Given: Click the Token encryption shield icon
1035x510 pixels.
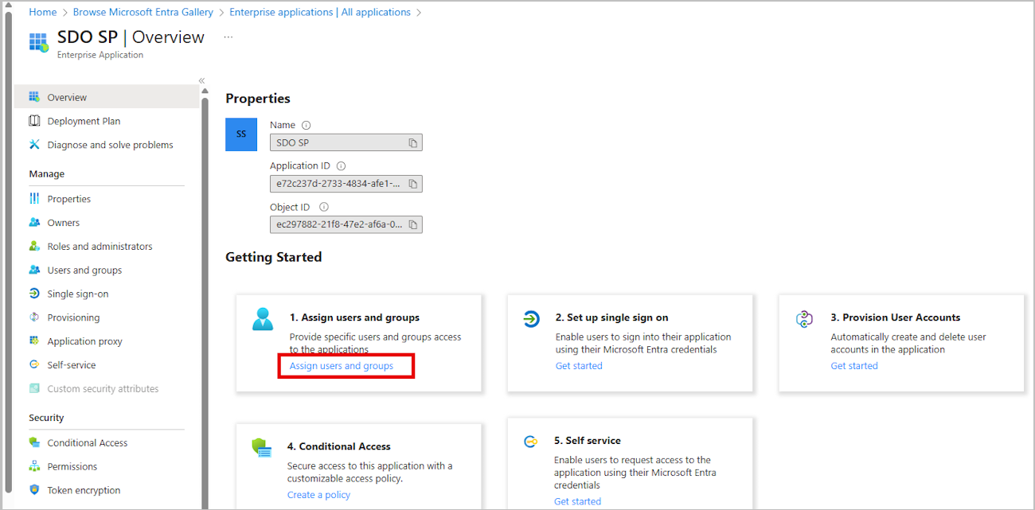Looking at the screenshot, I should point(34,490).
